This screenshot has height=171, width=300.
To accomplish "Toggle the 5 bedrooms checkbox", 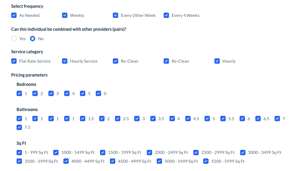I will click(x=83, y=93).
